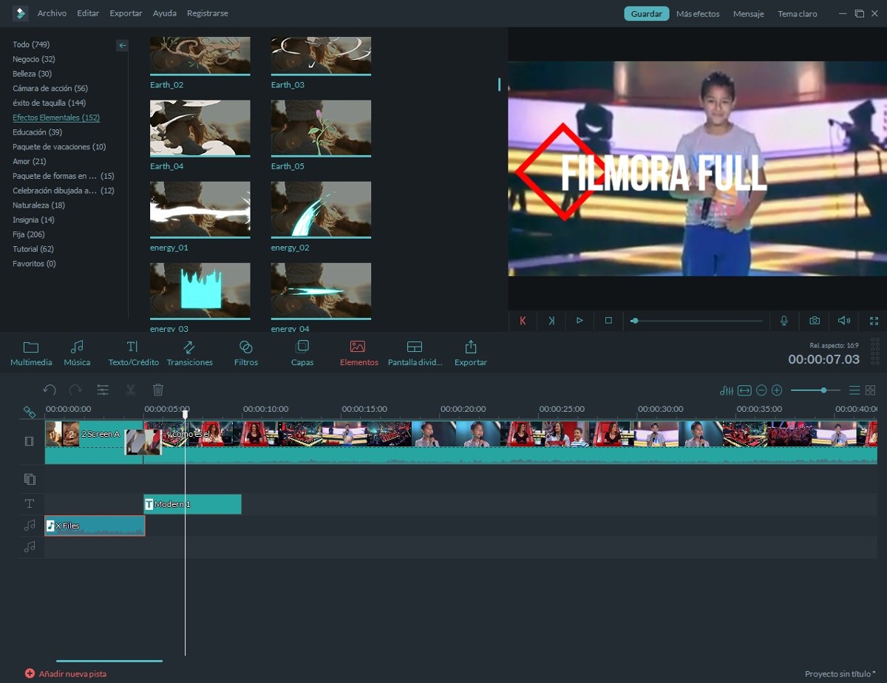The image size is (887, 683).
Task: Click the Undo arrow above the timeline
Action: (x=50, y=390)
